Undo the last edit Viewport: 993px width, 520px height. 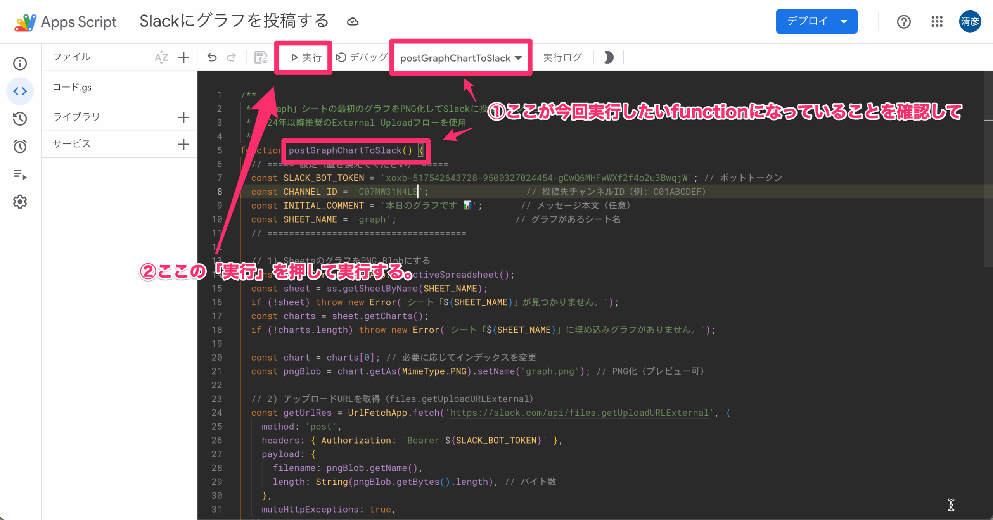click(x=212, y=57)
